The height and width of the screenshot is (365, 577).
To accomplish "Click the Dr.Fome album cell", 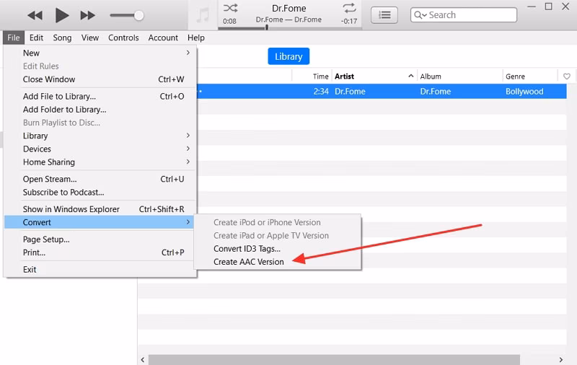I will (x=436, y=92).
